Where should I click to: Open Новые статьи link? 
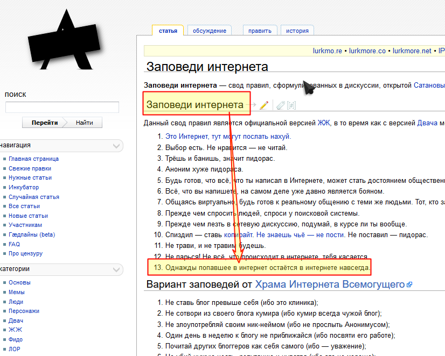pyautogui.click(x=28, y=216)
